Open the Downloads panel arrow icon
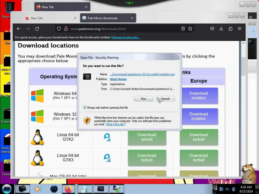 click(221, 29)
